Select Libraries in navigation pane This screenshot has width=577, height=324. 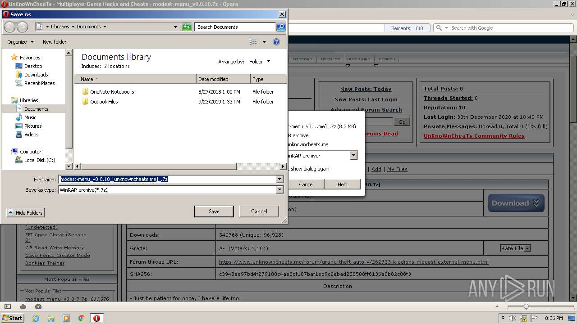coord(29,100)
